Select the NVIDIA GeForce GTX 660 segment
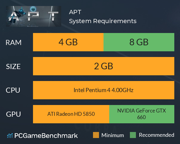Screen dimensions: 180x144 click(142, 114)
